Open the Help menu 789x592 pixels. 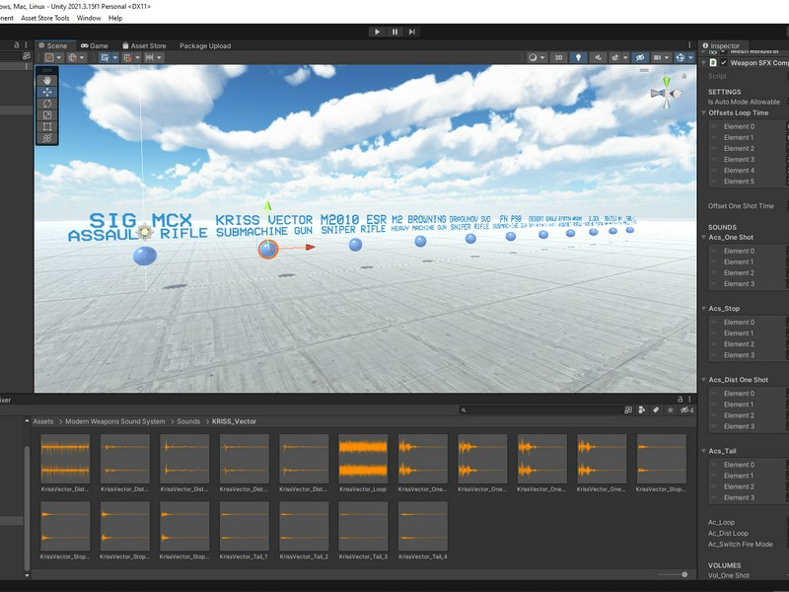[115, 18]
